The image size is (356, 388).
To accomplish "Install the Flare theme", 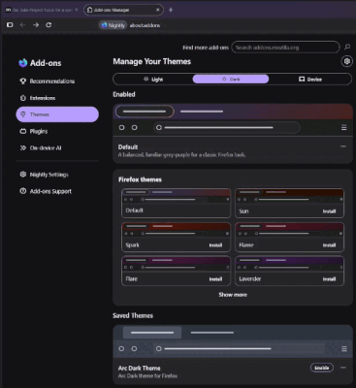I will [x=215, y=279].
